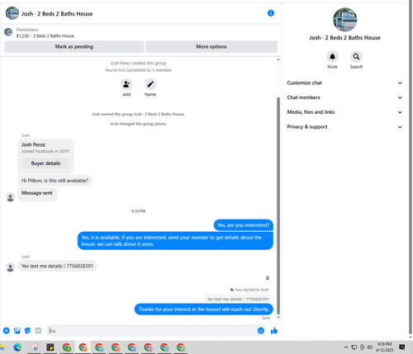The height and width of the screenshot is (354, 413).
Task: Open the GIF picker icon
Action: [x=38, y=331]
